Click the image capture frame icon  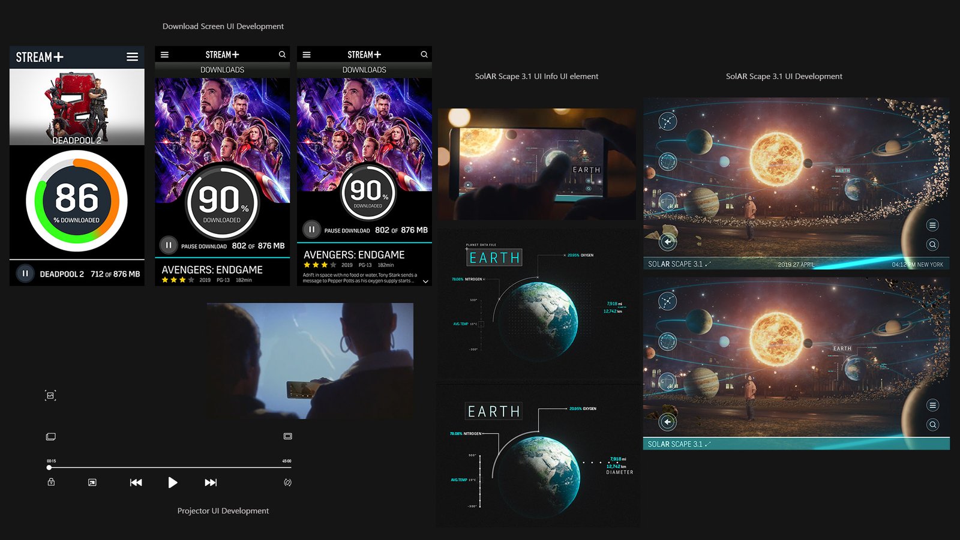50,395
